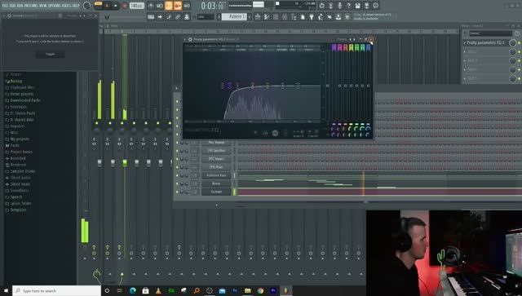522x296 pixels.
Task: Click the play/pause transport button
Action: (x=107, y=6)
